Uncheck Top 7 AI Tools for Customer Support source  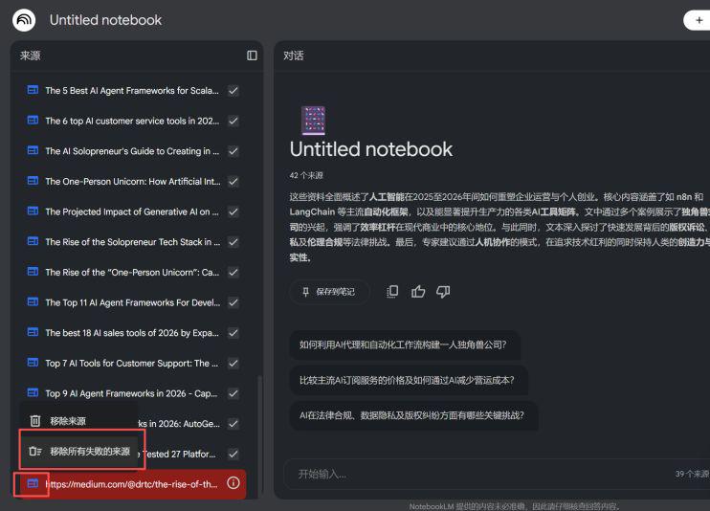[x=233, y=364]
